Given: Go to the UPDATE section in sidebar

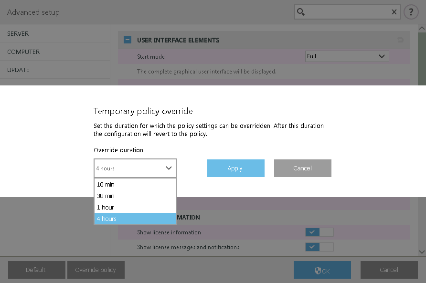Looking at the screenshot, I should 18,70.
